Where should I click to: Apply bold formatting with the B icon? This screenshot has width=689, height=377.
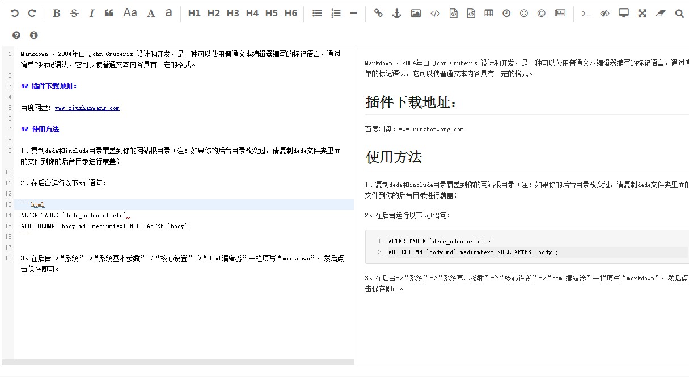coord(56,13)
